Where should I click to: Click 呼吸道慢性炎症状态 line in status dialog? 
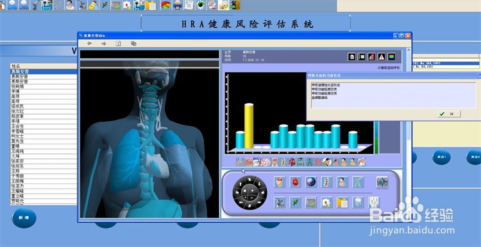(326, 85)
